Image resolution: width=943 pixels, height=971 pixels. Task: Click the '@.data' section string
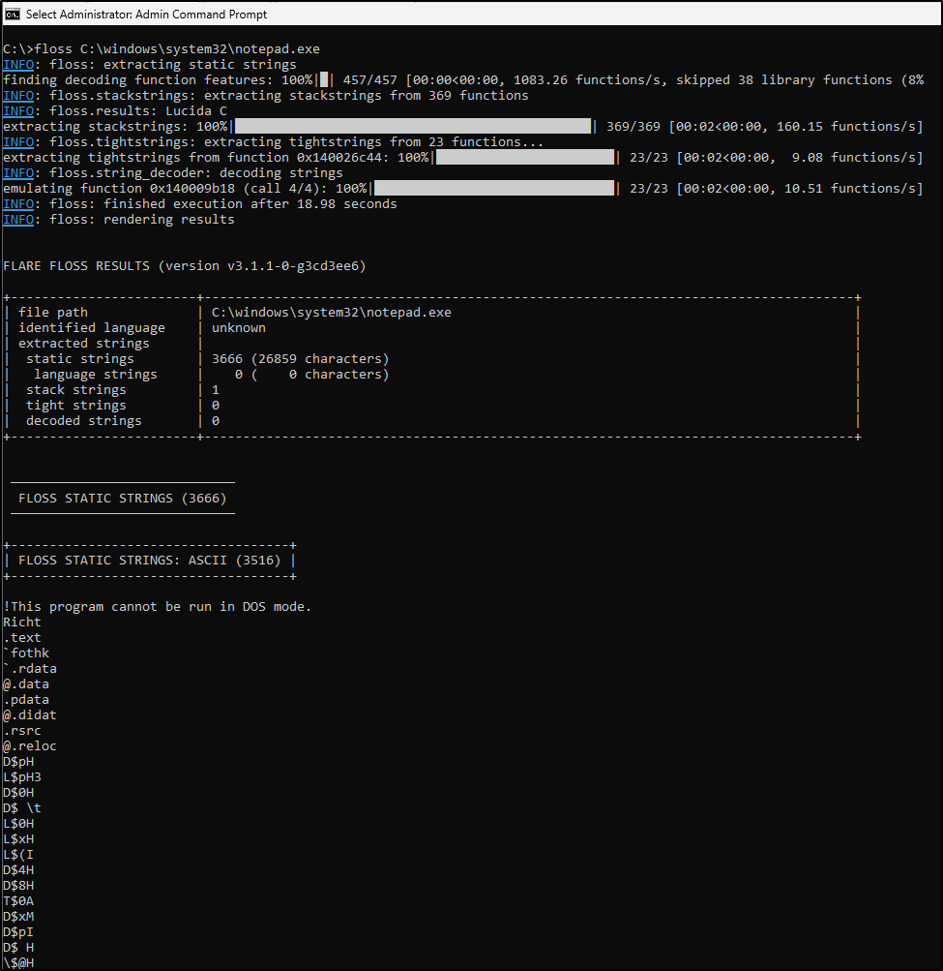[26, 683]
